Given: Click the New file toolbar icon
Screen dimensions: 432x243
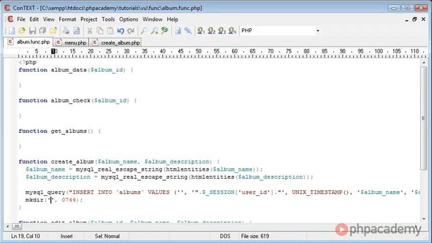Looking at the screenshot, I should pyautogui.click(x=11, y=30).
